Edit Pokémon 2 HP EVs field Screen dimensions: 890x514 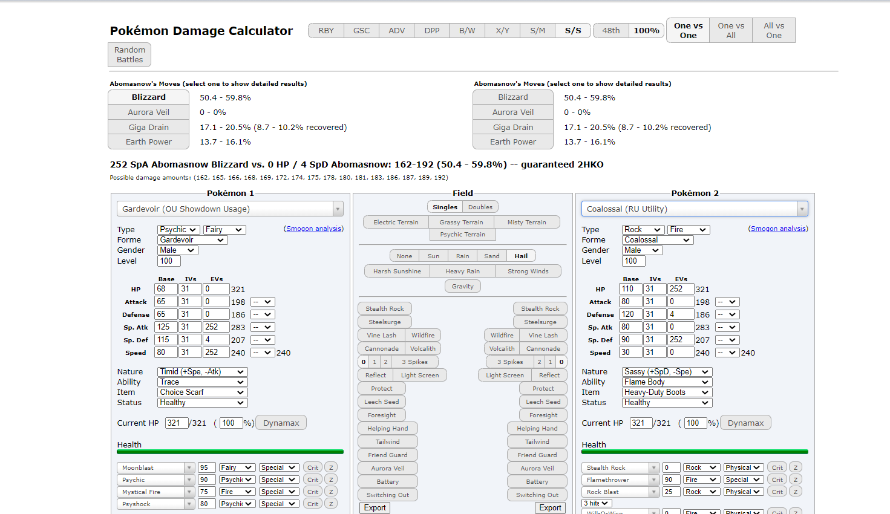[681, 289]
